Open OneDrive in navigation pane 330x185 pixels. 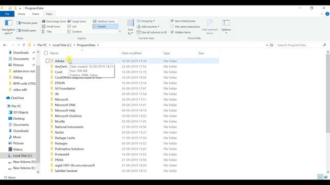(x=15, y=98)
